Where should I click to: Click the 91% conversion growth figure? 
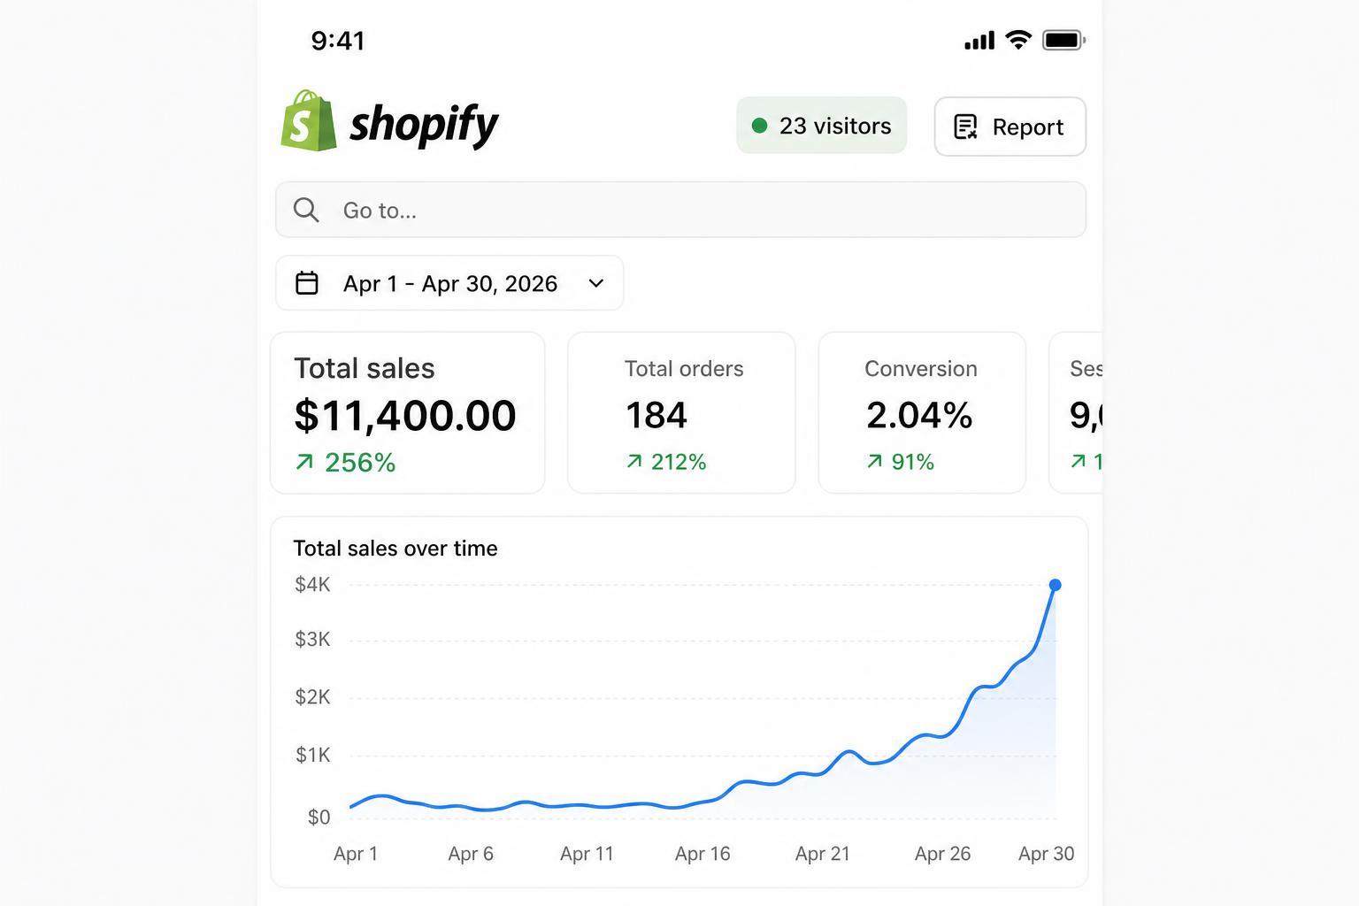(913, 462)
